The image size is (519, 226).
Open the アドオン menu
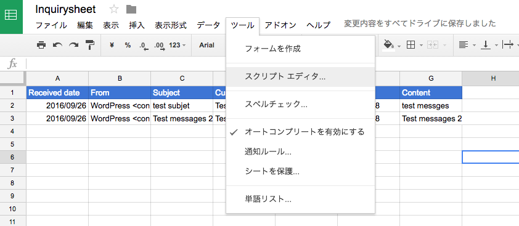pos(280,25)
